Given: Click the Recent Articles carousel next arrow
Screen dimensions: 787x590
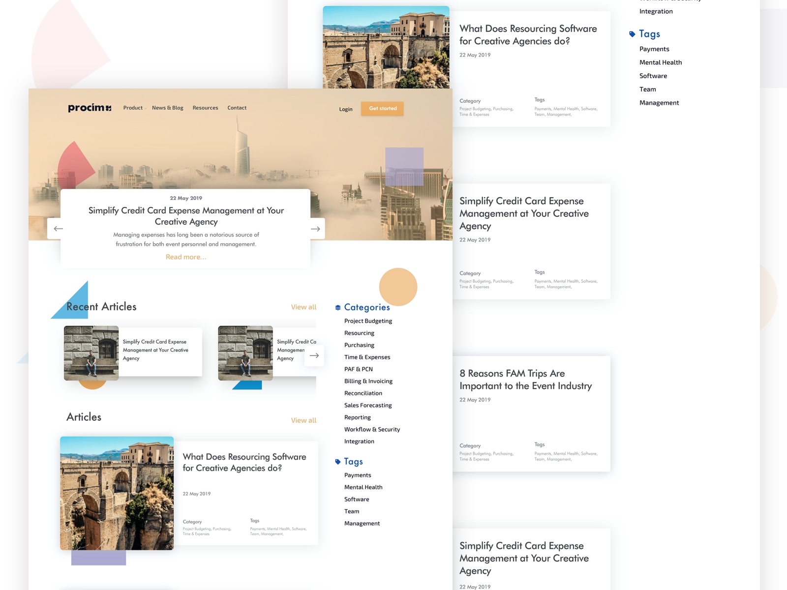Looking at the screenshot, I should pyautogui.click(x=314, y=355).
